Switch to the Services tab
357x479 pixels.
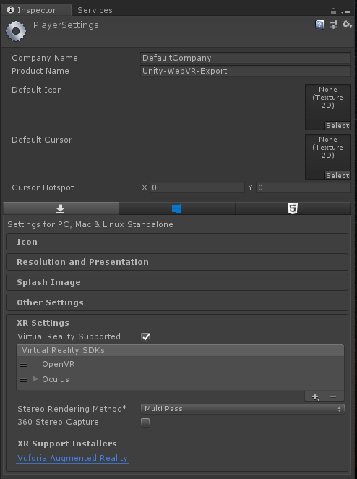coord(95,10)
